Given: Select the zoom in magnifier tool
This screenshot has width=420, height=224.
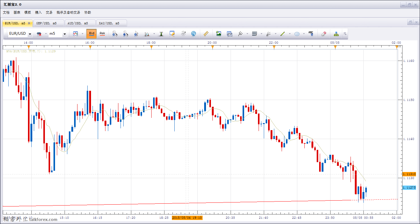Looking at the screenshot, I should [115, 34].
